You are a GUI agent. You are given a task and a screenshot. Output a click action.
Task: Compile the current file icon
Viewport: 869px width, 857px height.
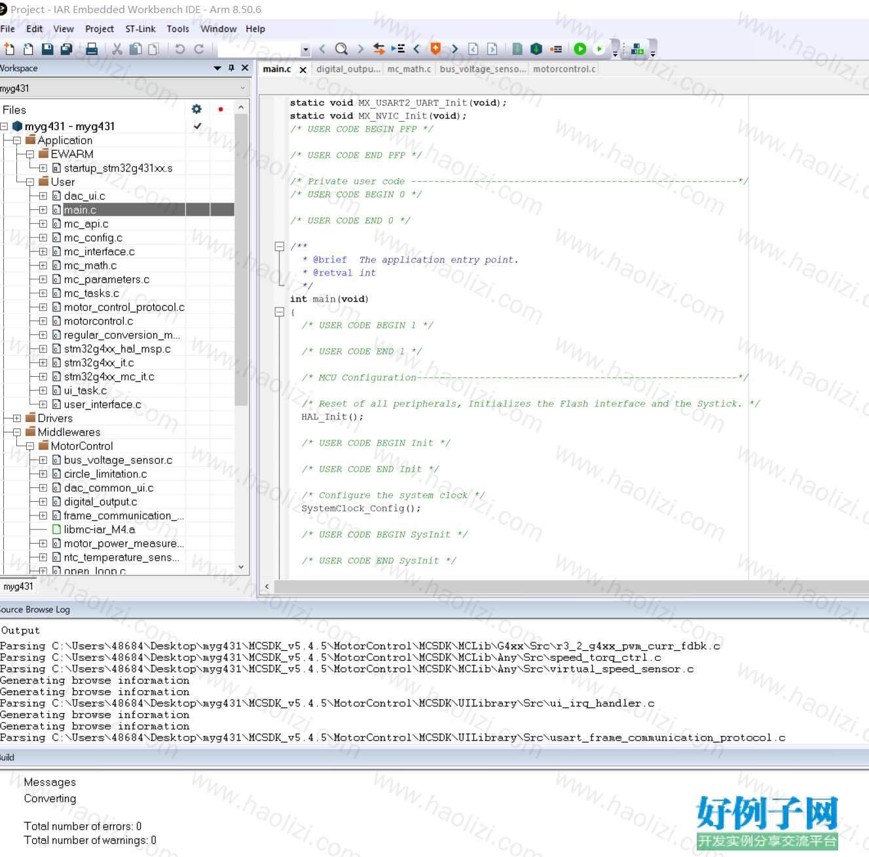[517, 49]
